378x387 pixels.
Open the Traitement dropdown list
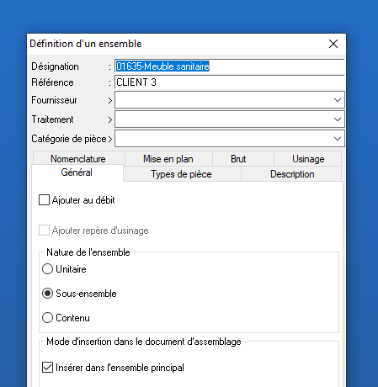pos(338,119)
